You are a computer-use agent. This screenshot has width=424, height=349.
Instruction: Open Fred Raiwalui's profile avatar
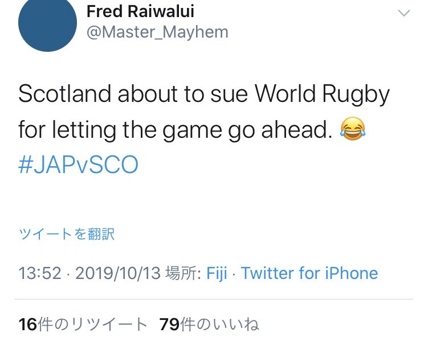48,23
